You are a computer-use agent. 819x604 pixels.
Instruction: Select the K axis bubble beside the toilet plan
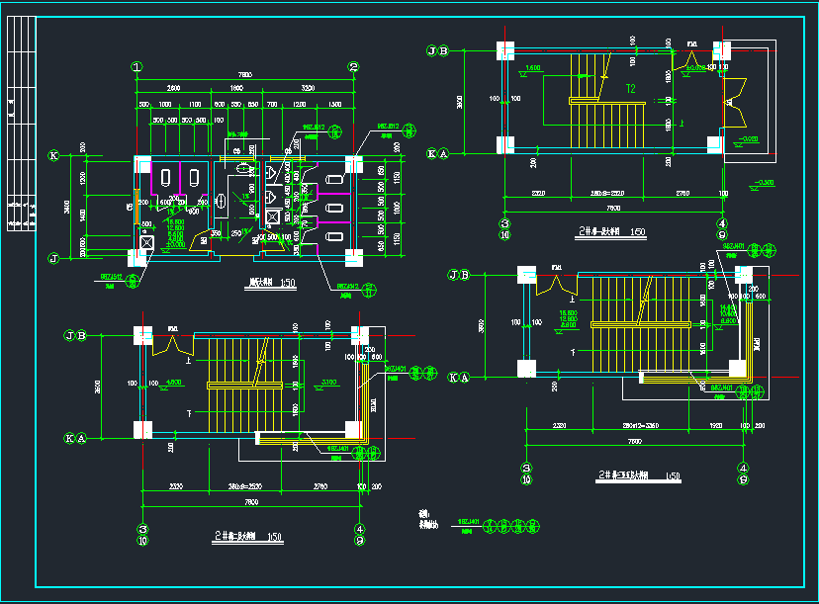pyautogui.click(x=54, y=155)
